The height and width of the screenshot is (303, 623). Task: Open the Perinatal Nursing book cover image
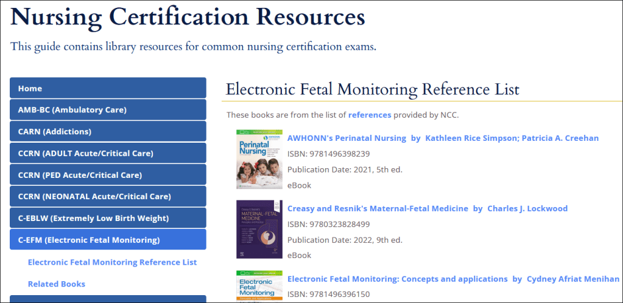click(259, 159)
